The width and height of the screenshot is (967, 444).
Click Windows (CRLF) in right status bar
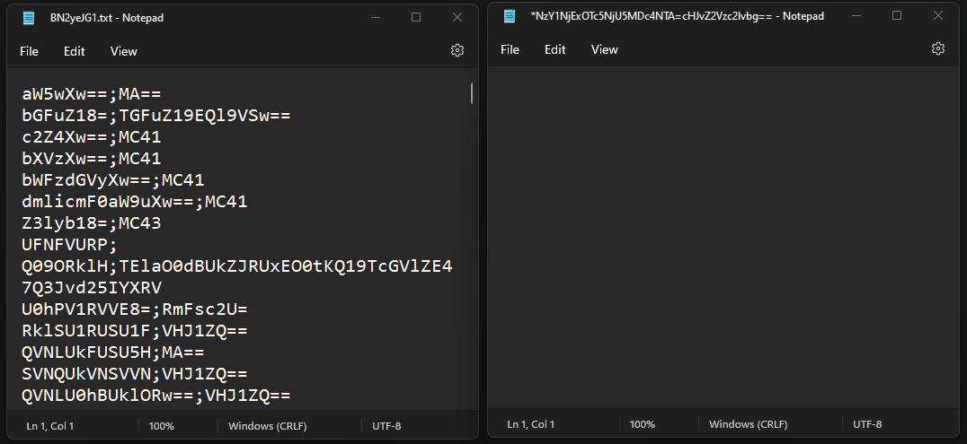tap(749, 424)
